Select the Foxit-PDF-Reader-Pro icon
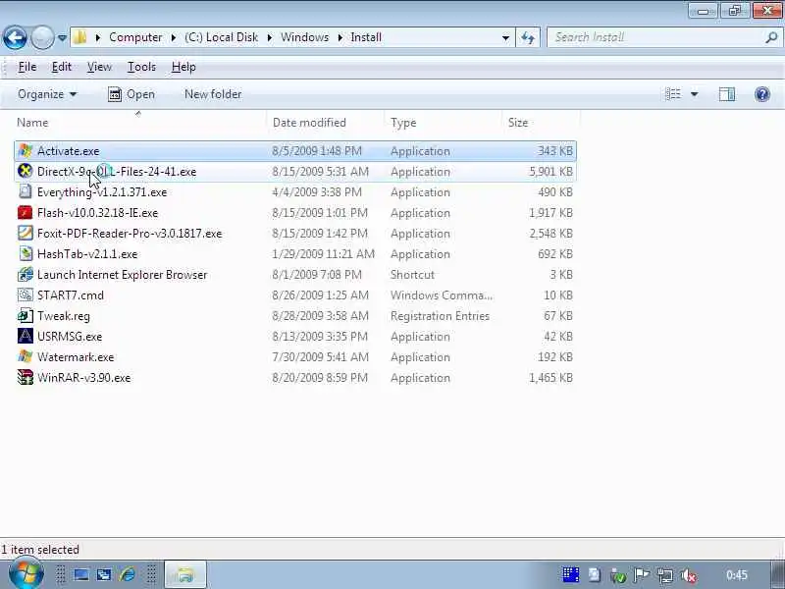785x589 pixels. [26, 234]
